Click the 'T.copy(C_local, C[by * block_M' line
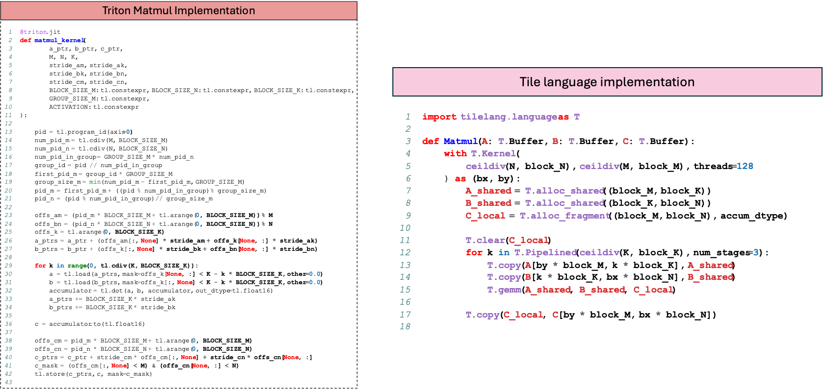This screenshot has height=390, width=823. 591,315
